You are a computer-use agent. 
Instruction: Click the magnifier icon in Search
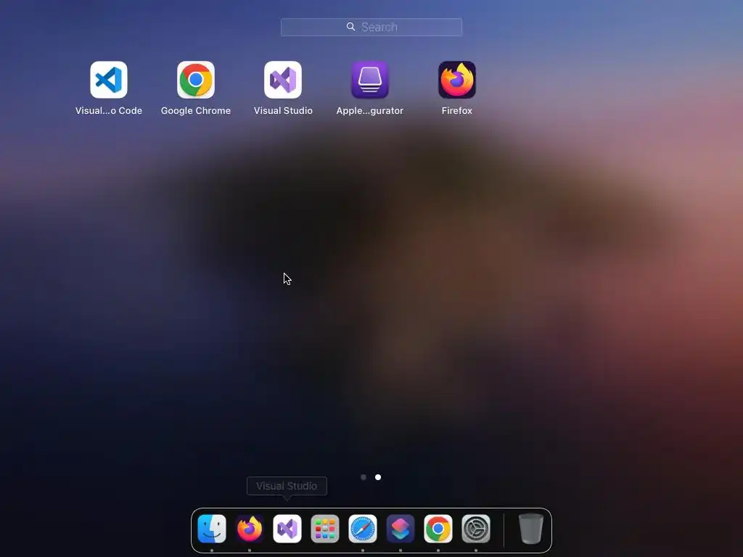point(350,27)
